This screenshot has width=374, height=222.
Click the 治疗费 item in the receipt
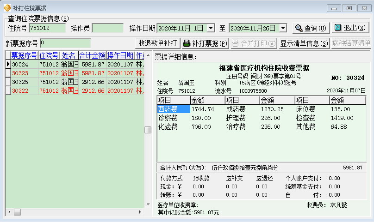pyautogui.click(x=236, y=126)
